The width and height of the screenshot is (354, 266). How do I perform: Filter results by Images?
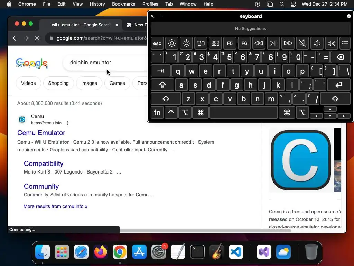pos(89,83)
